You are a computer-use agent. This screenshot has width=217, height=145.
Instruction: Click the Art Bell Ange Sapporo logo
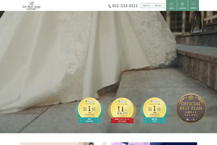coord(31,5)
